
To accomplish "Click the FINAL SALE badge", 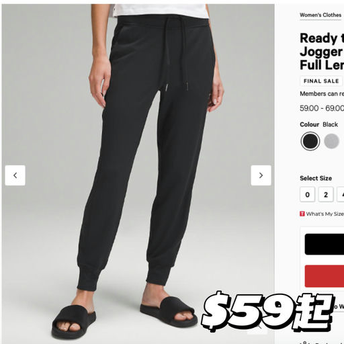I will [321, 81].
